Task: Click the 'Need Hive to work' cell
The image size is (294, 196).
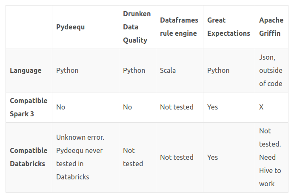Action: click(x=270, y=157)
